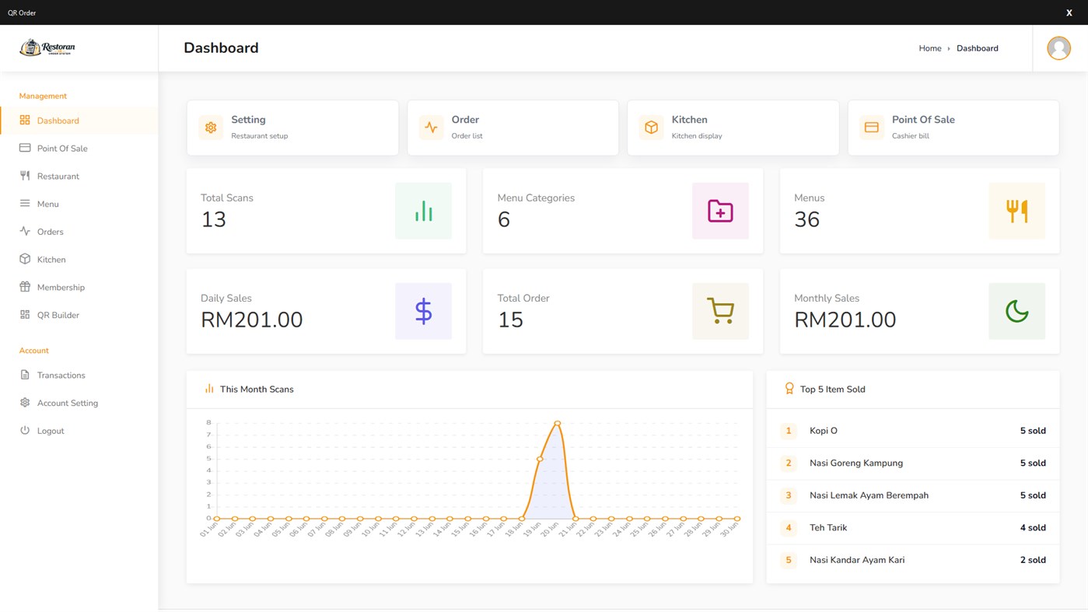Click the chart data point at 19 Jun
The width and height of the screenshot is (1088, 612).
540,459
